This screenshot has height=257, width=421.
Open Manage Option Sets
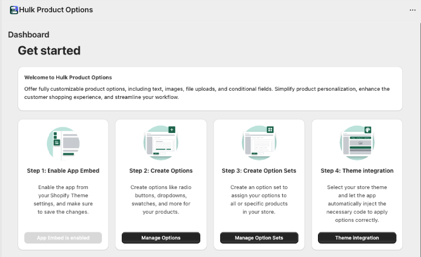pos(259,238)
